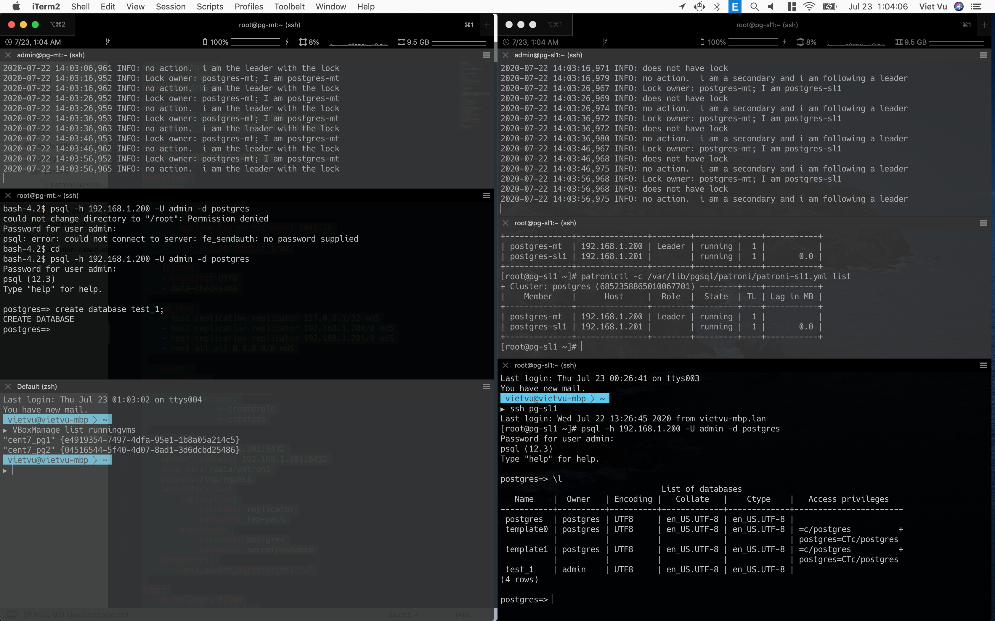Viewport: 995px width, 621px height.
Task: Add new tab in right iTerm window
Action: (984, 25)
